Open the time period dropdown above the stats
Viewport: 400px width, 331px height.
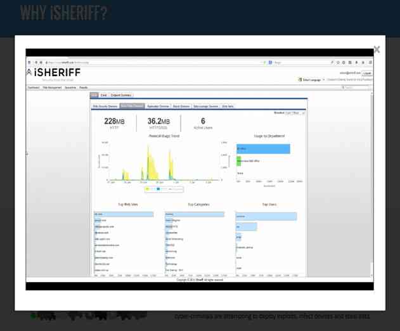[295, 113]
